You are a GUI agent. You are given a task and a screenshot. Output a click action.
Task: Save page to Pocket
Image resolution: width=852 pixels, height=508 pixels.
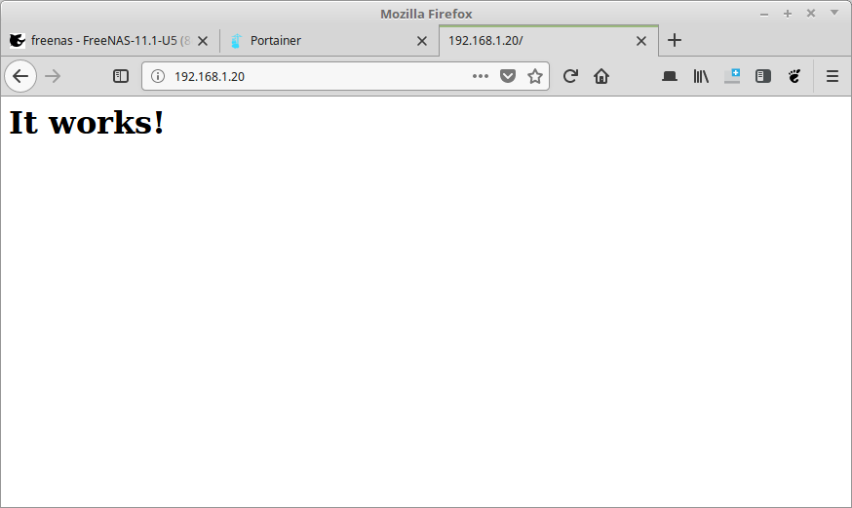pyautogui.click(x=508, y=76)
